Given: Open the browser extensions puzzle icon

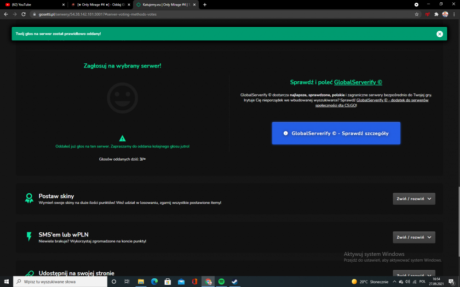Looking at the screenshot, I should pyautogui.click(x=436, y=14).
